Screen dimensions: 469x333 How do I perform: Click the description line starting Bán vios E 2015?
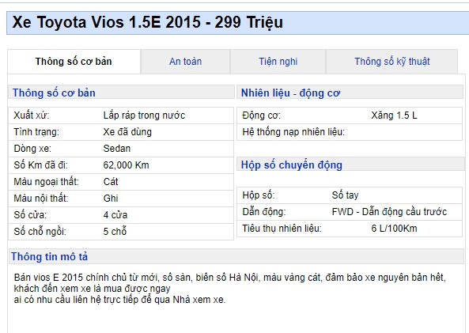coord(229,278)
